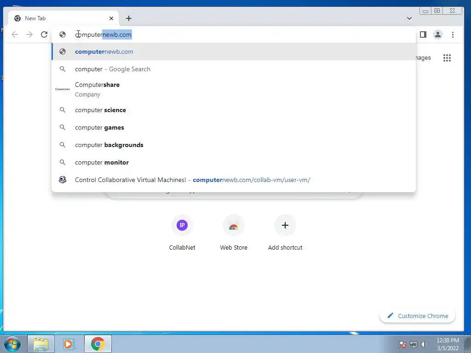Open a new tab with the plus button
This screenshot has height=353, width=471.
129,18
